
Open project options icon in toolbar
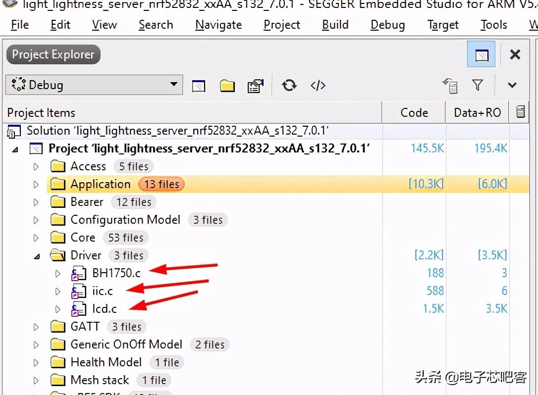pos(256,85)
